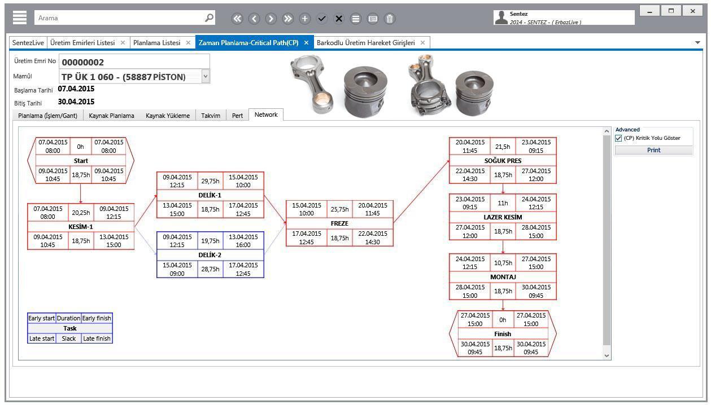Select the SOĞUK PRES task node
The height and width of the screenshot is (405, 711).
[x=503, y=161]
